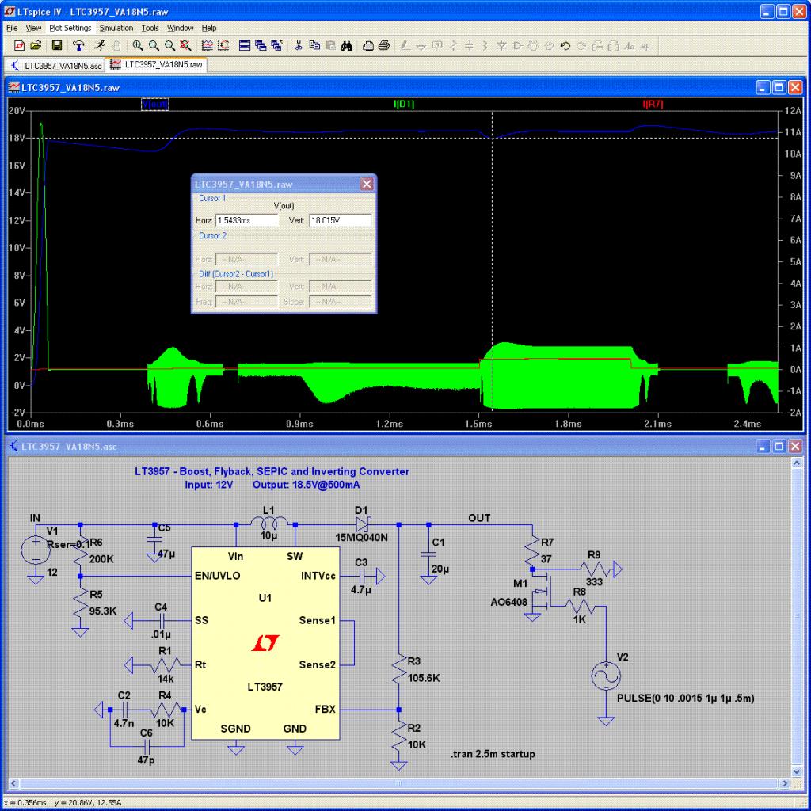Open the View menu
This screenshot has width=811, height=811.
point(33,28)
